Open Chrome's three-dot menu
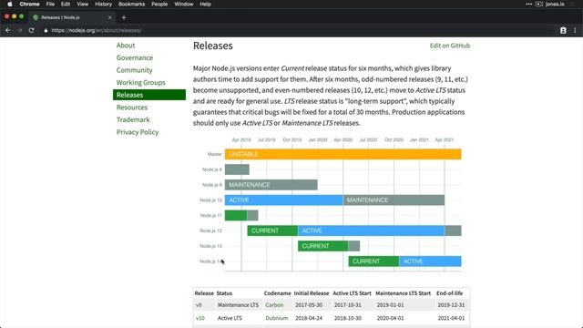This screenshot has height=328, width=583. [x=575, y=30]
